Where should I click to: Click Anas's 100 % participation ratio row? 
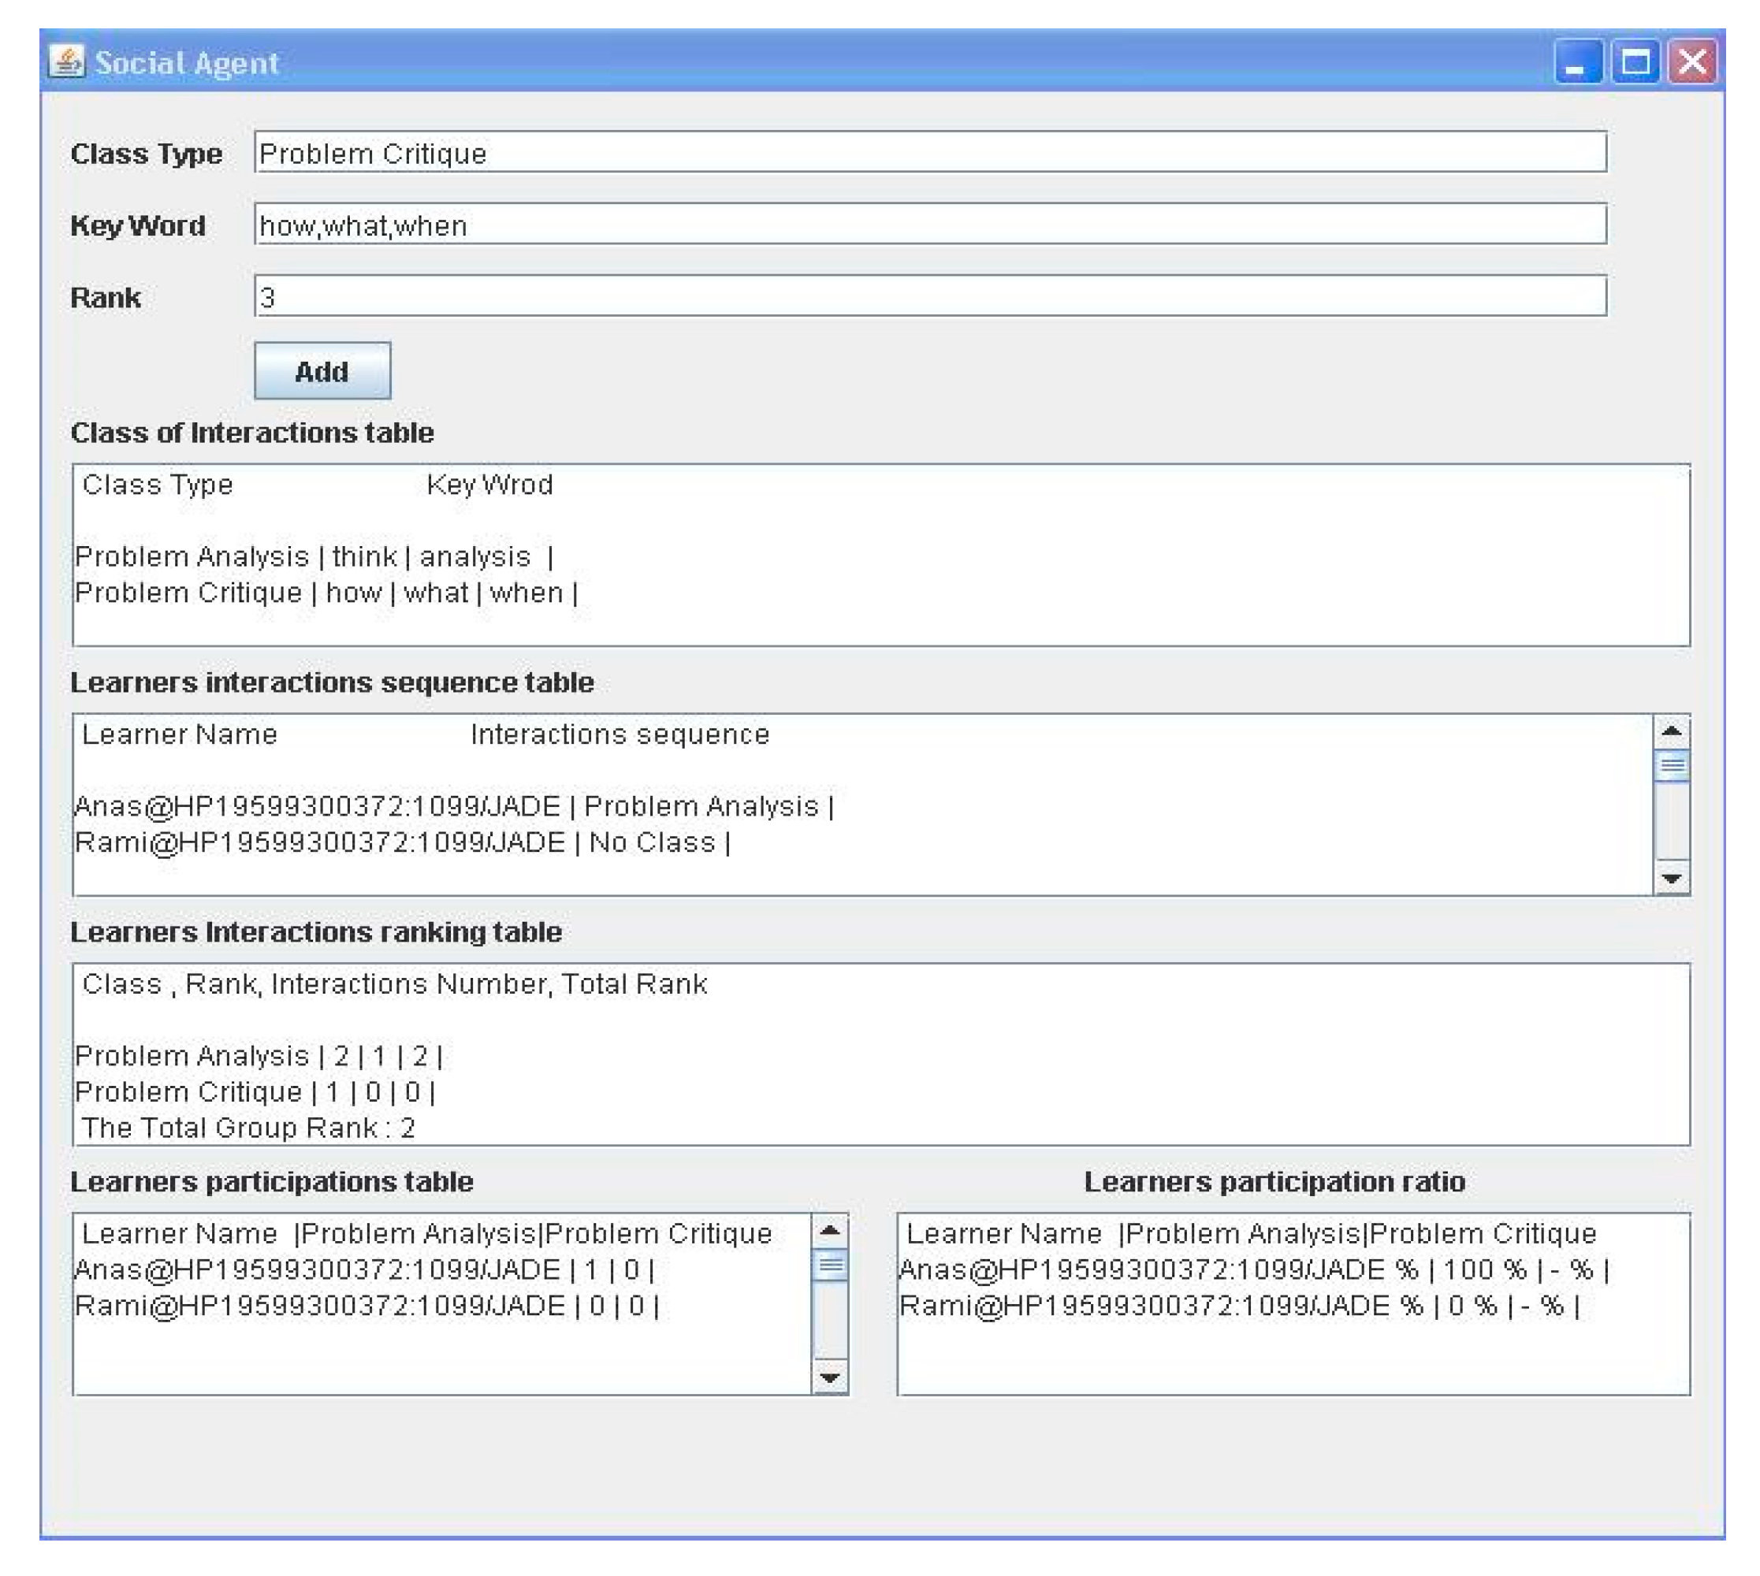click(x=1253, y=1270)
